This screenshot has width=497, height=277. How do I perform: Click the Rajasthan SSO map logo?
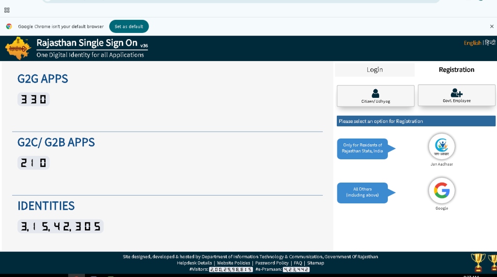coord(18,48)
